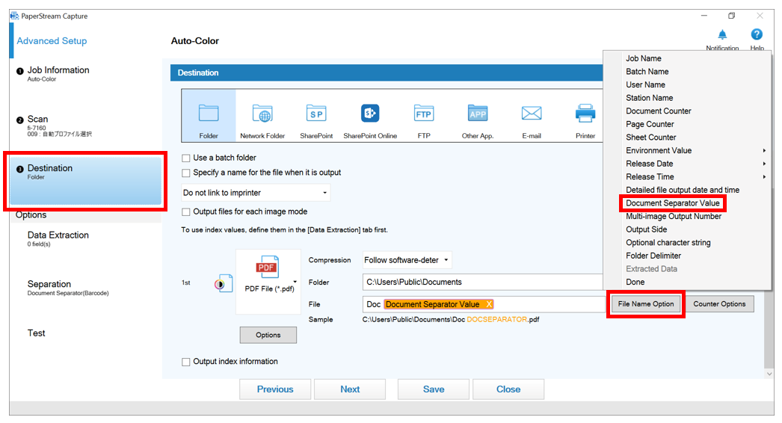Insert Document Counter in file name
The height and width of the screenshot is (423, 782).
tap(659, 111)
